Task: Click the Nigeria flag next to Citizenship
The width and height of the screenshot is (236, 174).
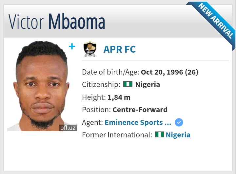Action: pos(128,84)
